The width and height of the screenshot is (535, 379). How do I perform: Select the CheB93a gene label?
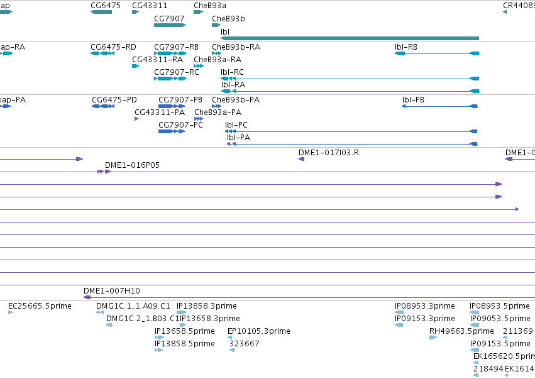(x=210, y=6)
